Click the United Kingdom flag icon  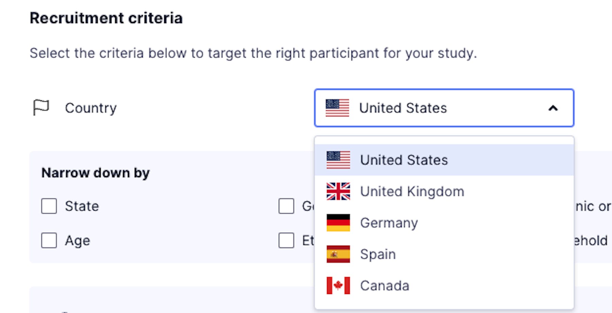[338, 191]
